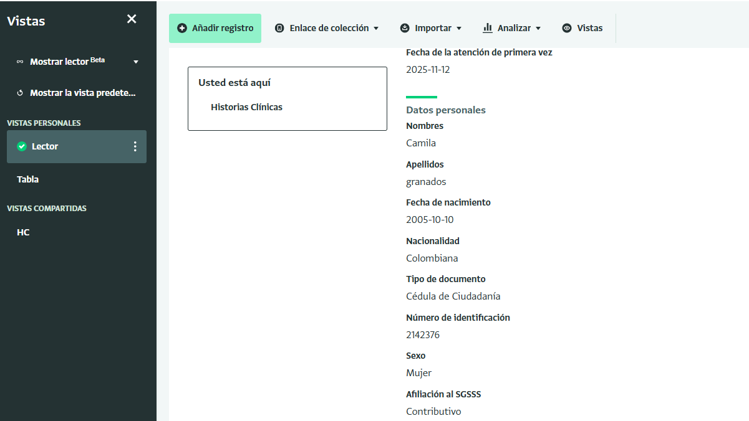Viewport: 749px width, 421px height.
Task: Select the HC shared view
Action: pyautogui.click(x=23, y=232)
